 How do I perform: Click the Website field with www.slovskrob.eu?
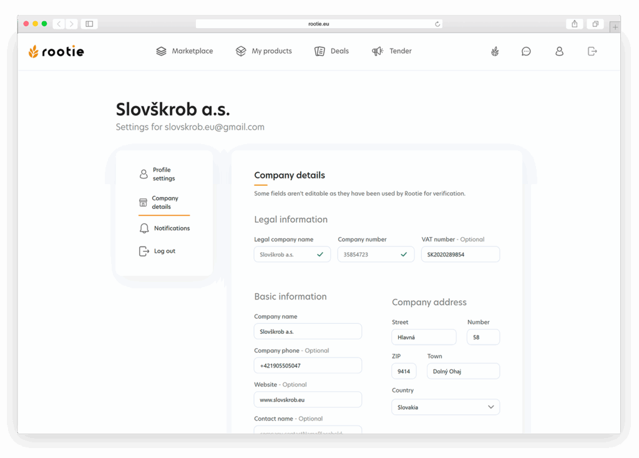tap(308, 400)
